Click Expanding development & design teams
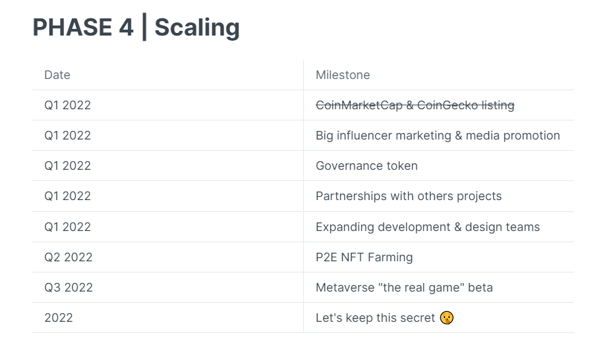Screen dimensions: 598x360 427,227
